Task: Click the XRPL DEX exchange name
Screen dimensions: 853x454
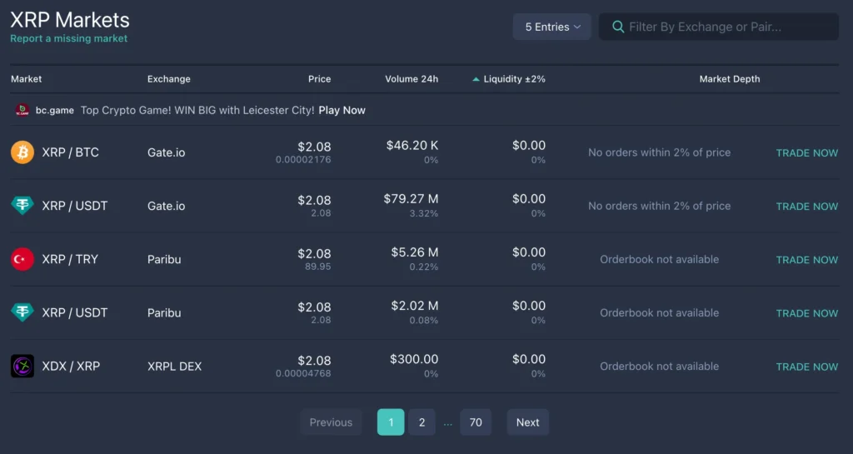Action: point(174,366)
